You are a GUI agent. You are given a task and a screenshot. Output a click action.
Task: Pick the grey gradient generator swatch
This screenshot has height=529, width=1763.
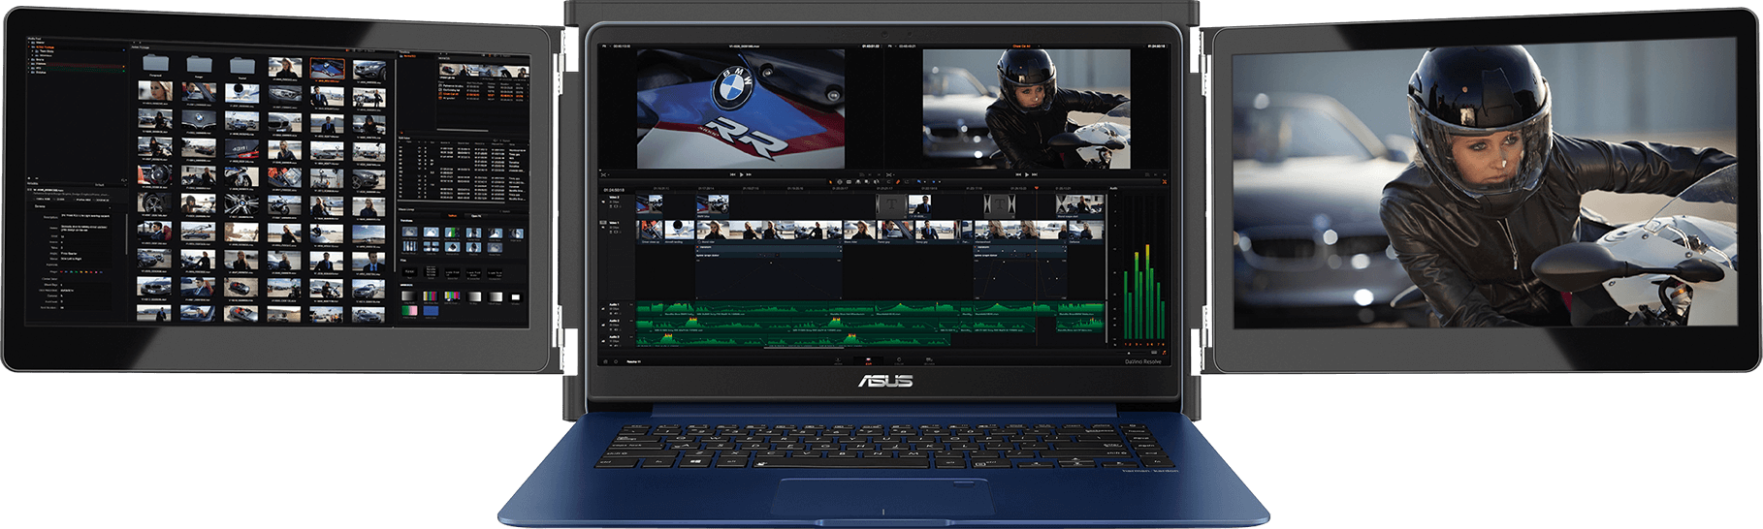[x=409, y=296]
